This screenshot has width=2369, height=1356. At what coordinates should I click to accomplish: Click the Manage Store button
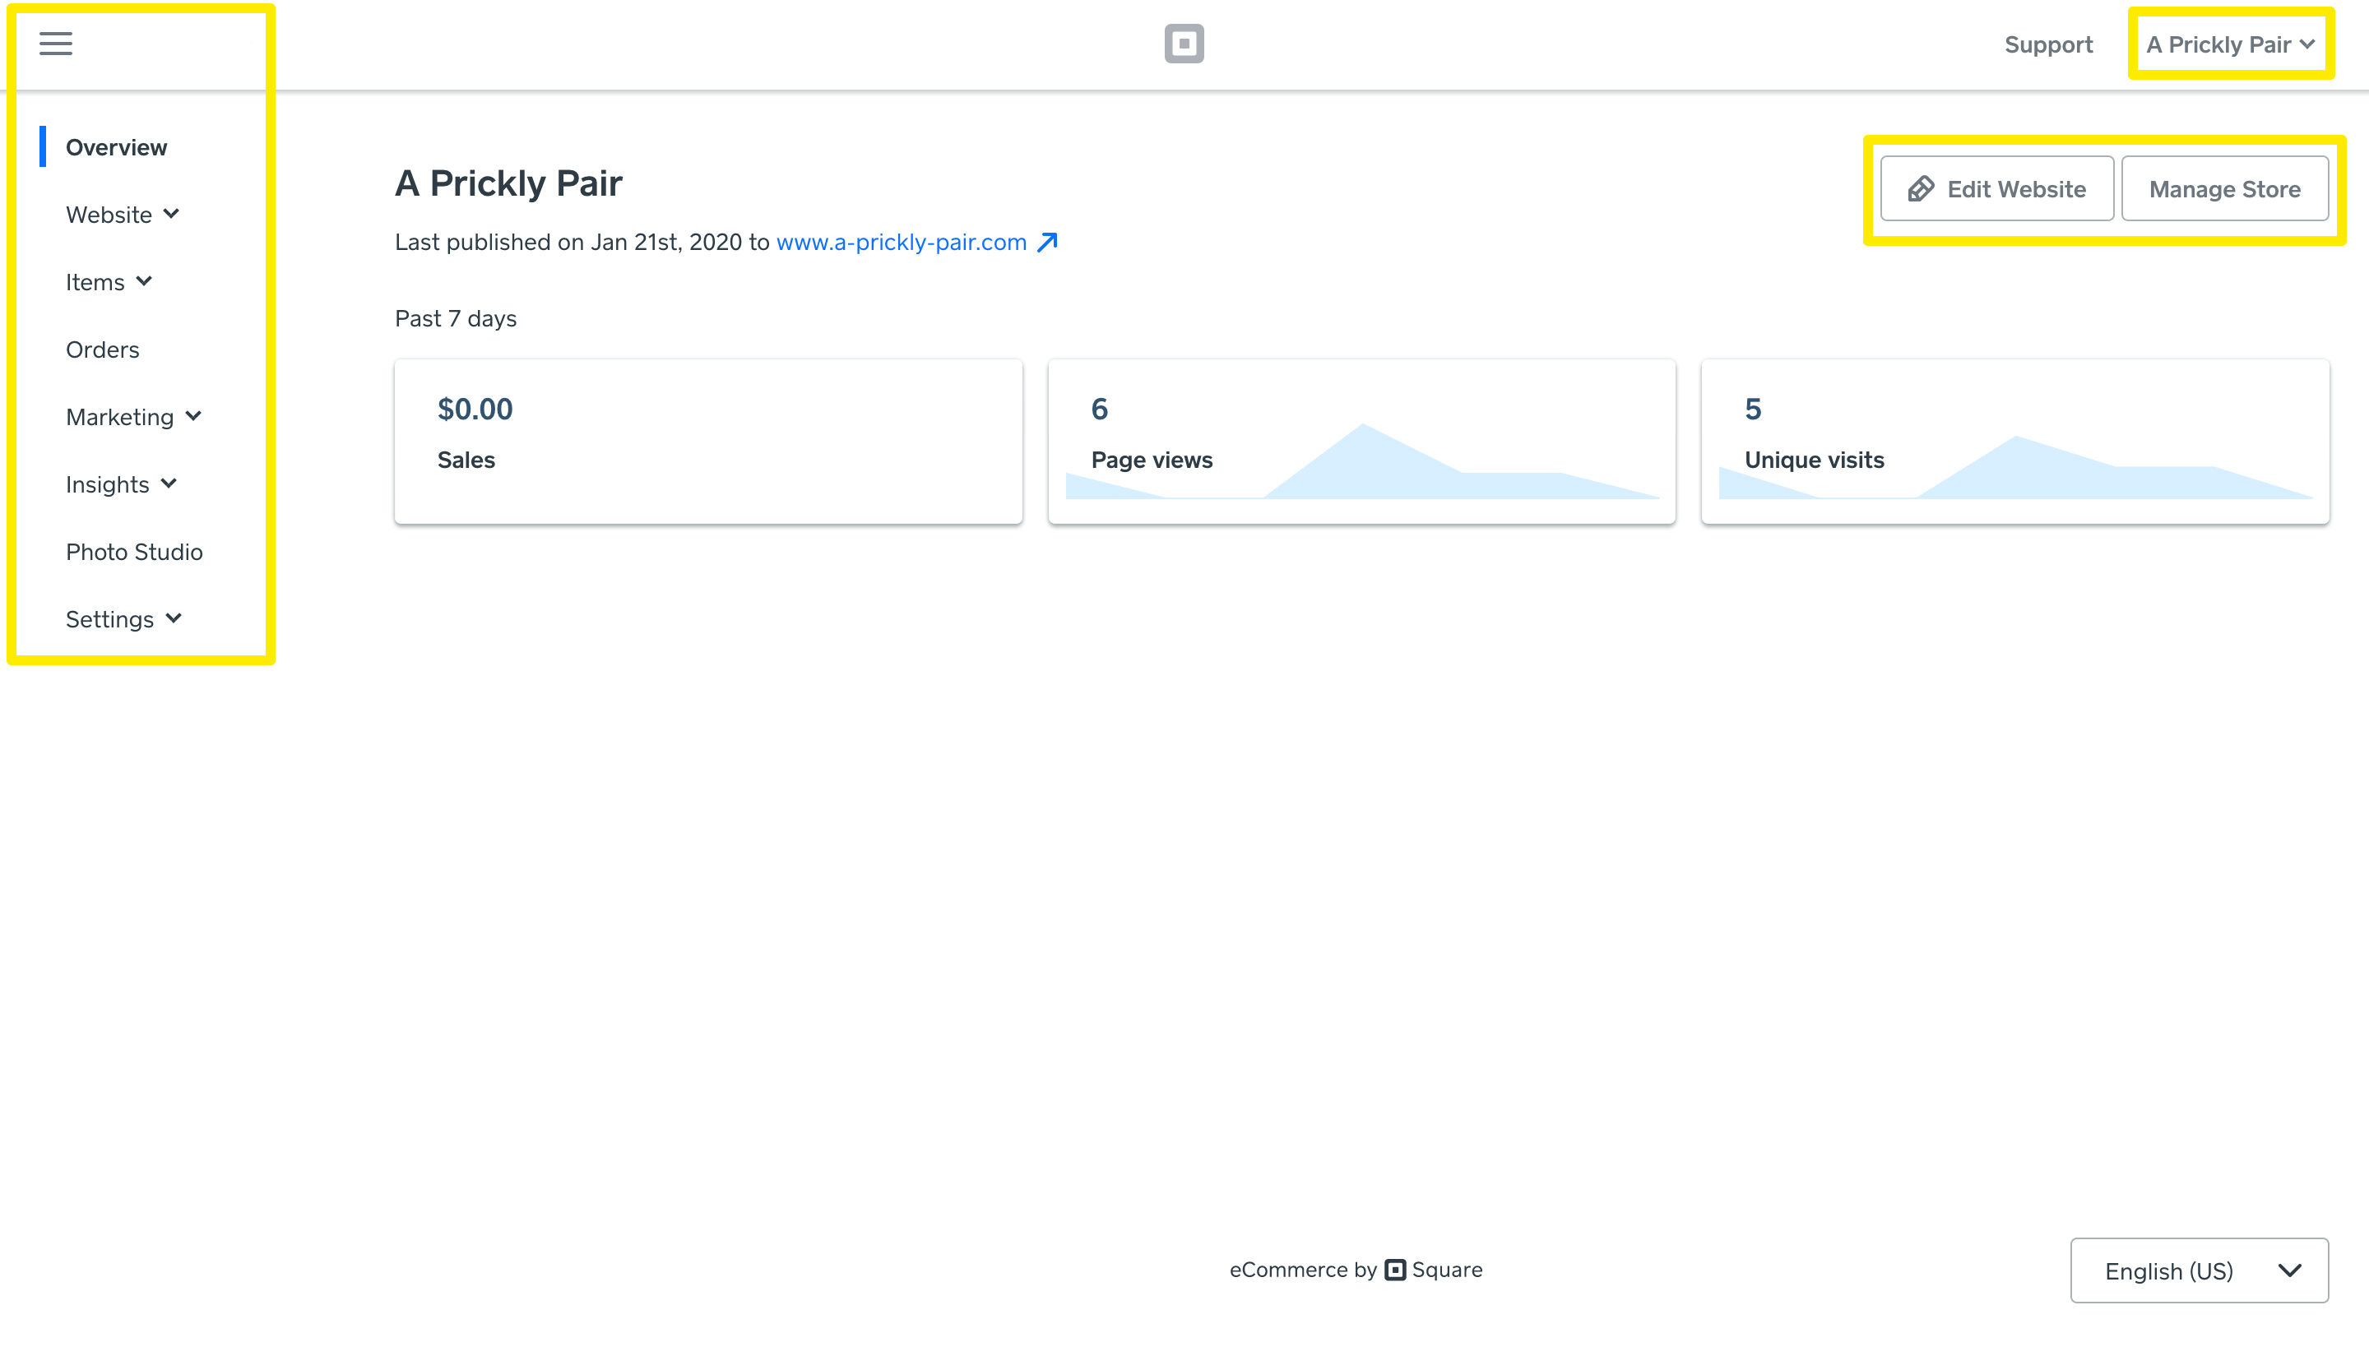[x=2224, y=189]
